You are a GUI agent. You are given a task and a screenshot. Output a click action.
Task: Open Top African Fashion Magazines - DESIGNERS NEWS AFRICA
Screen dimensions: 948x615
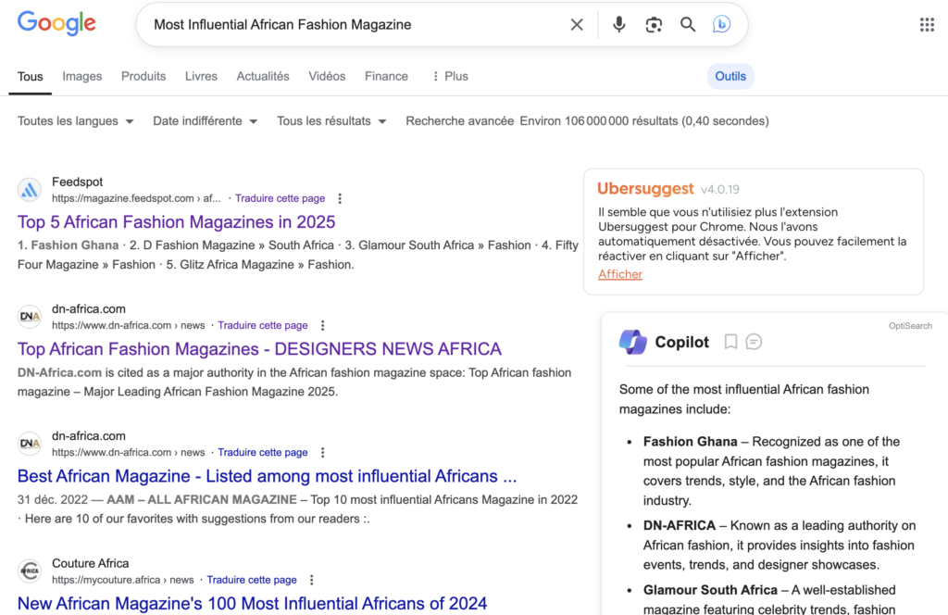pyautogui.click(x=259, y=349)
